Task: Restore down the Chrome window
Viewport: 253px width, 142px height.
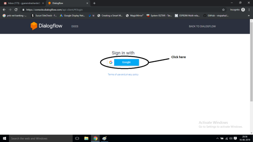Action: [x=240, y=3]
